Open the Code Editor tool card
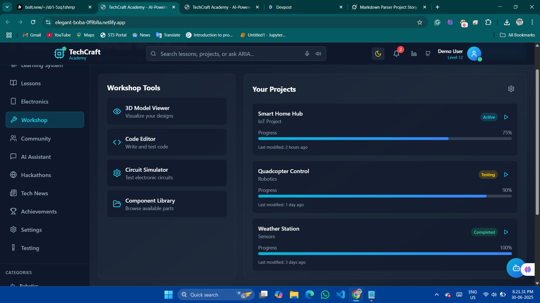This screenshot has height=303, width=540. tap(167, 142)
